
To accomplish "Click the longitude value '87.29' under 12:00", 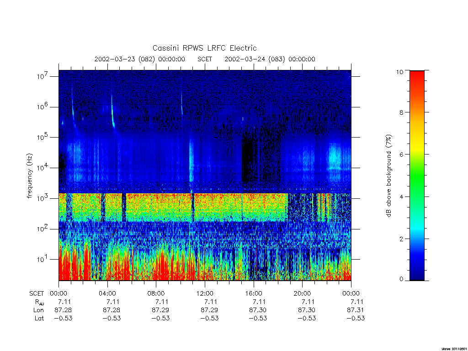I will [209, 310].
